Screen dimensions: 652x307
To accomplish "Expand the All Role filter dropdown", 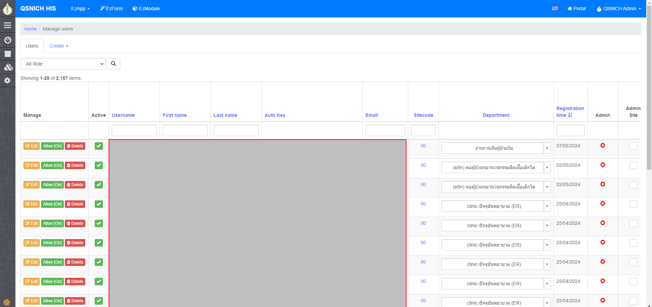I will (x=63, y=64).
